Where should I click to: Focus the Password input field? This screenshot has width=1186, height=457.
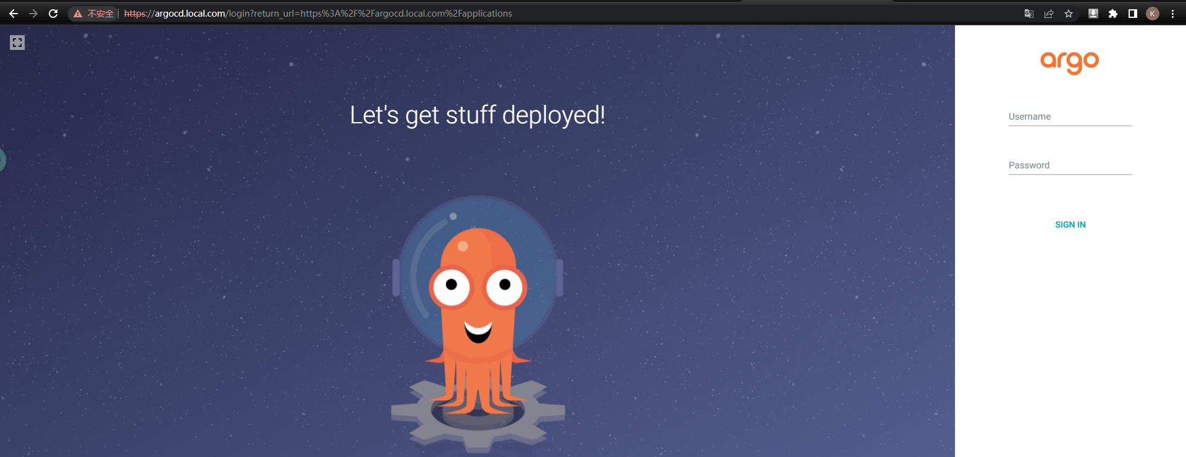tap(1070, 165)
